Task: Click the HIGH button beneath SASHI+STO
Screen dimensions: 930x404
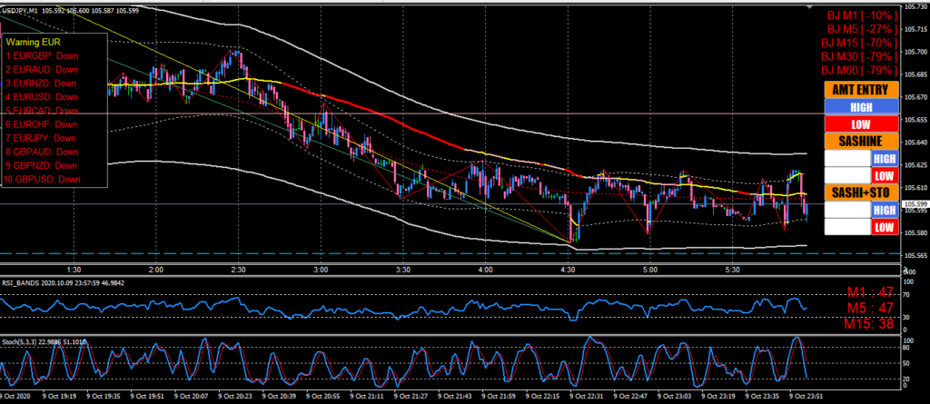Action: point(883,210)
